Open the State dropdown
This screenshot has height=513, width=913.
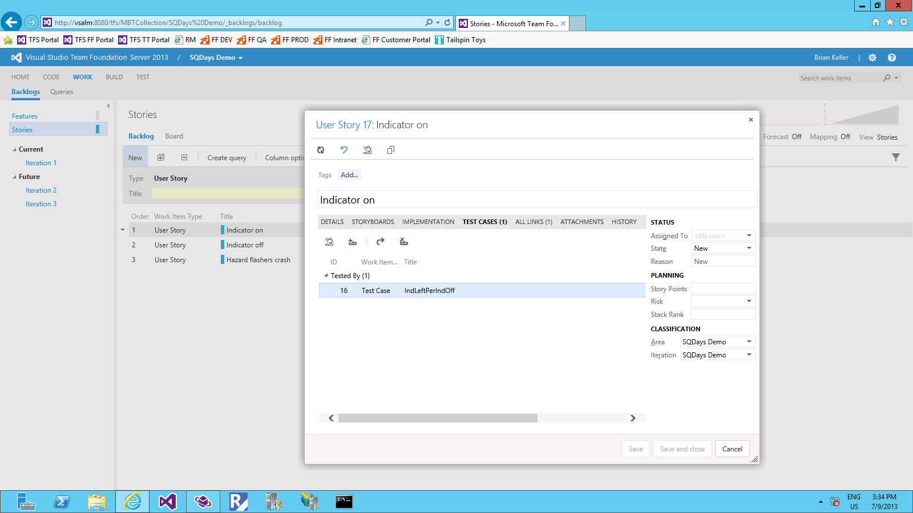click(749, 248)
